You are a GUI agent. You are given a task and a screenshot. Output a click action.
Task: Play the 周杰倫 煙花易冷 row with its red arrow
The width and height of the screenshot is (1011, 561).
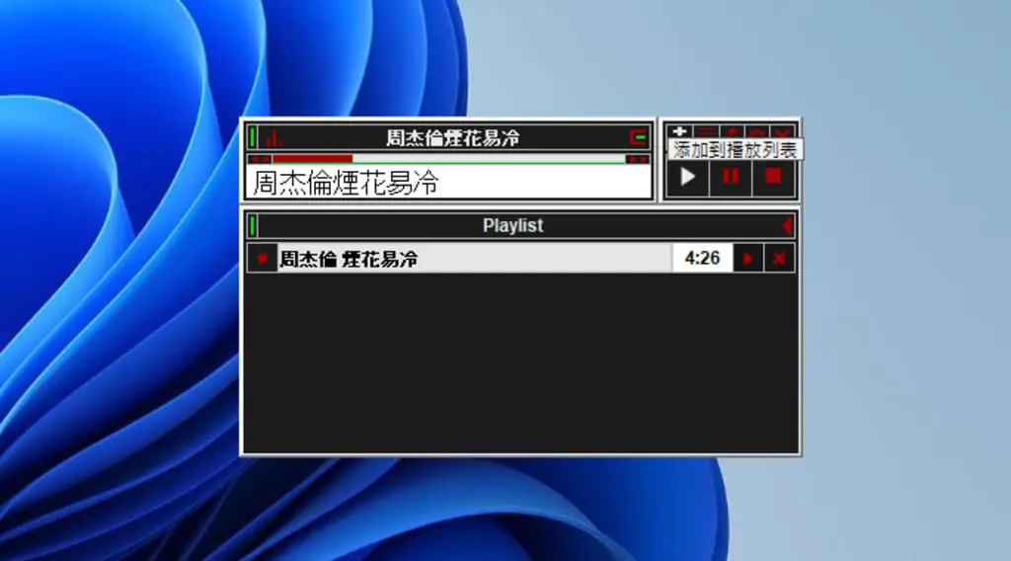[x=748, y=259]
